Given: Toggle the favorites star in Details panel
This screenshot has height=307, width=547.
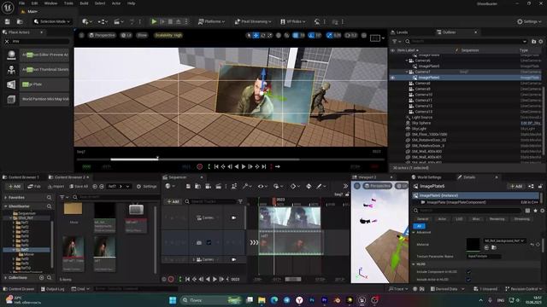Looking at the screenshot, I should [535, 211].
